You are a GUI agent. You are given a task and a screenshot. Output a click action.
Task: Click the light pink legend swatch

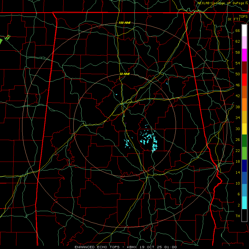pyautogui.click(x=244, y=43)
